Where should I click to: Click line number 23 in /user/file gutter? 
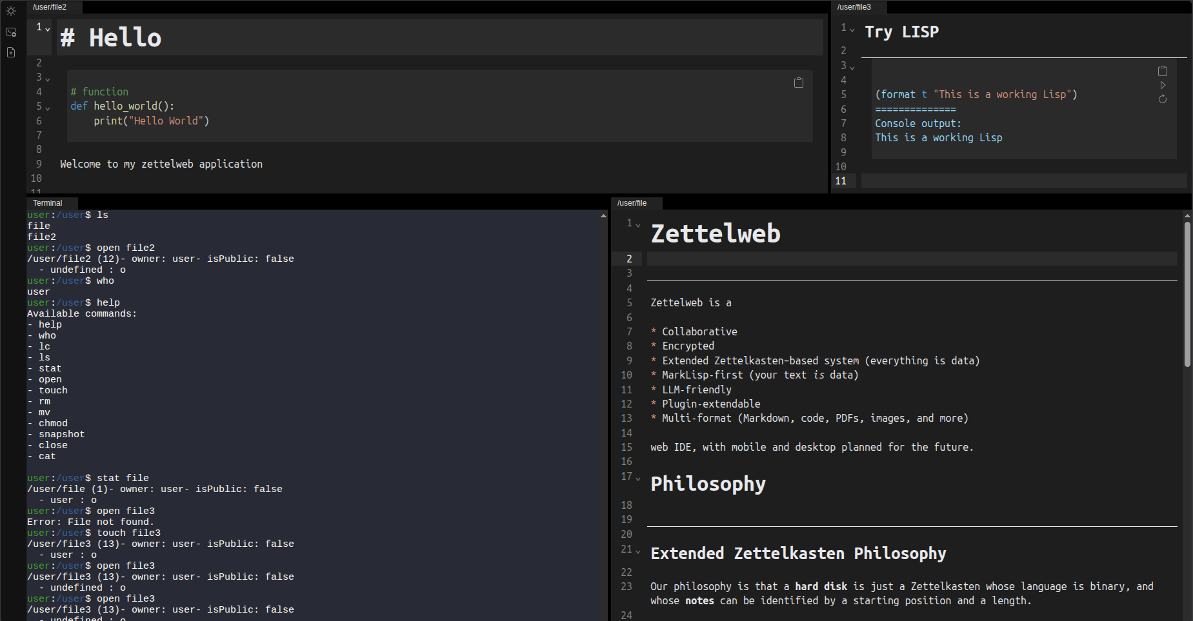pos(627,587)
